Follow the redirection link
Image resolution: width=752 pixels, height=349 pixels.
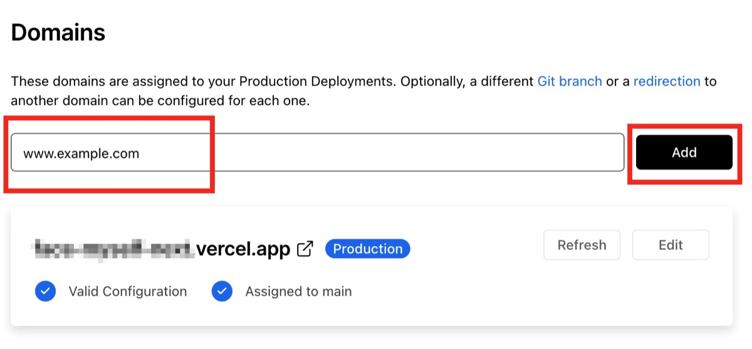pyautogui.click(x=667, y=81)
